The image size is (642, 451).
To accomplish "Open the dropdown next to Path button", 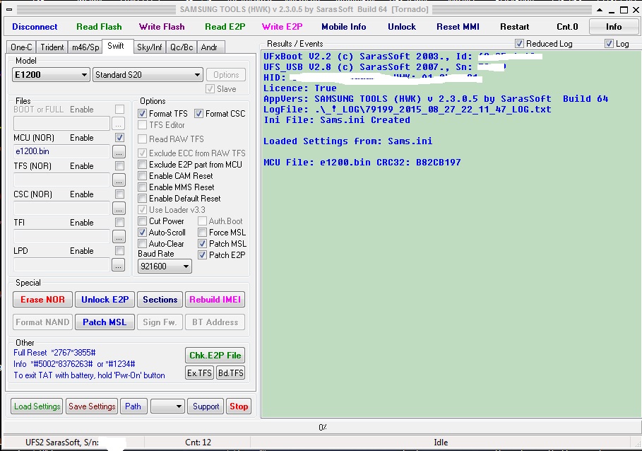I will [x=168, y=406].
